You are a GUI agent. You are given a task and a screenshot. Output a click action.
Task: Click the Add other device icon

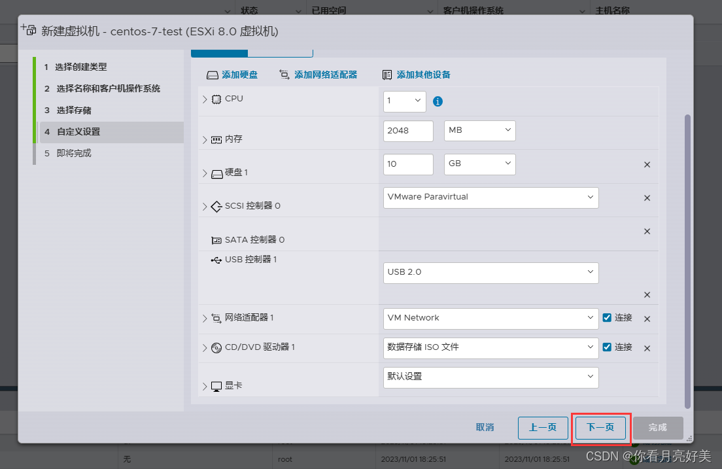(x=387, y=75)
